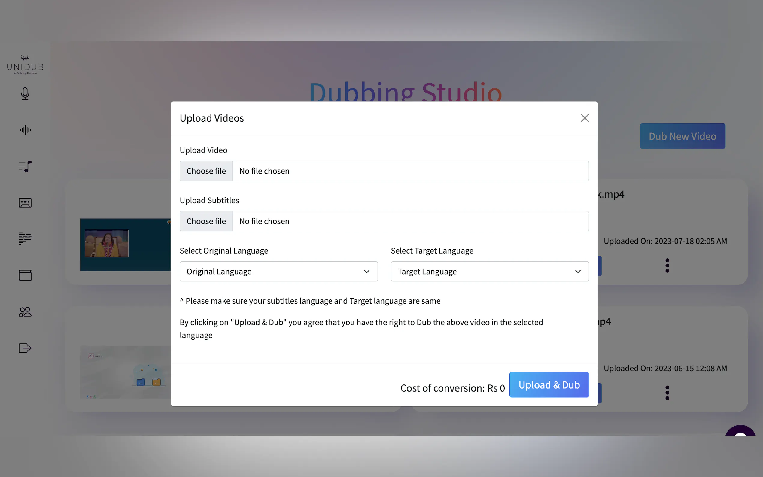
Task: Open the audio waveform sidebar icon
Action: click(25, 130)
